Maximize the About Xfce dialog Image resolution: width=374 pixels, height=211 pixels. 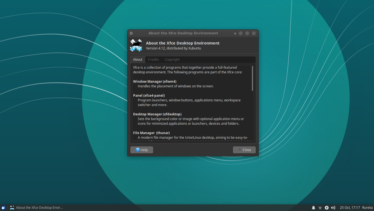(247, 33)
